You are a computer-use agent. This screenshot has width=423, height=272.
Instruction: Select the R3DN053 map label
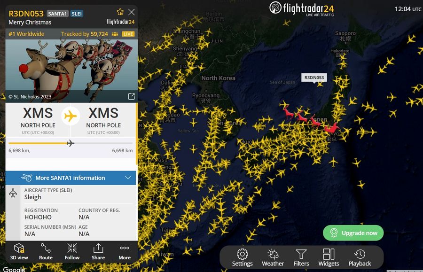[314, 78]
